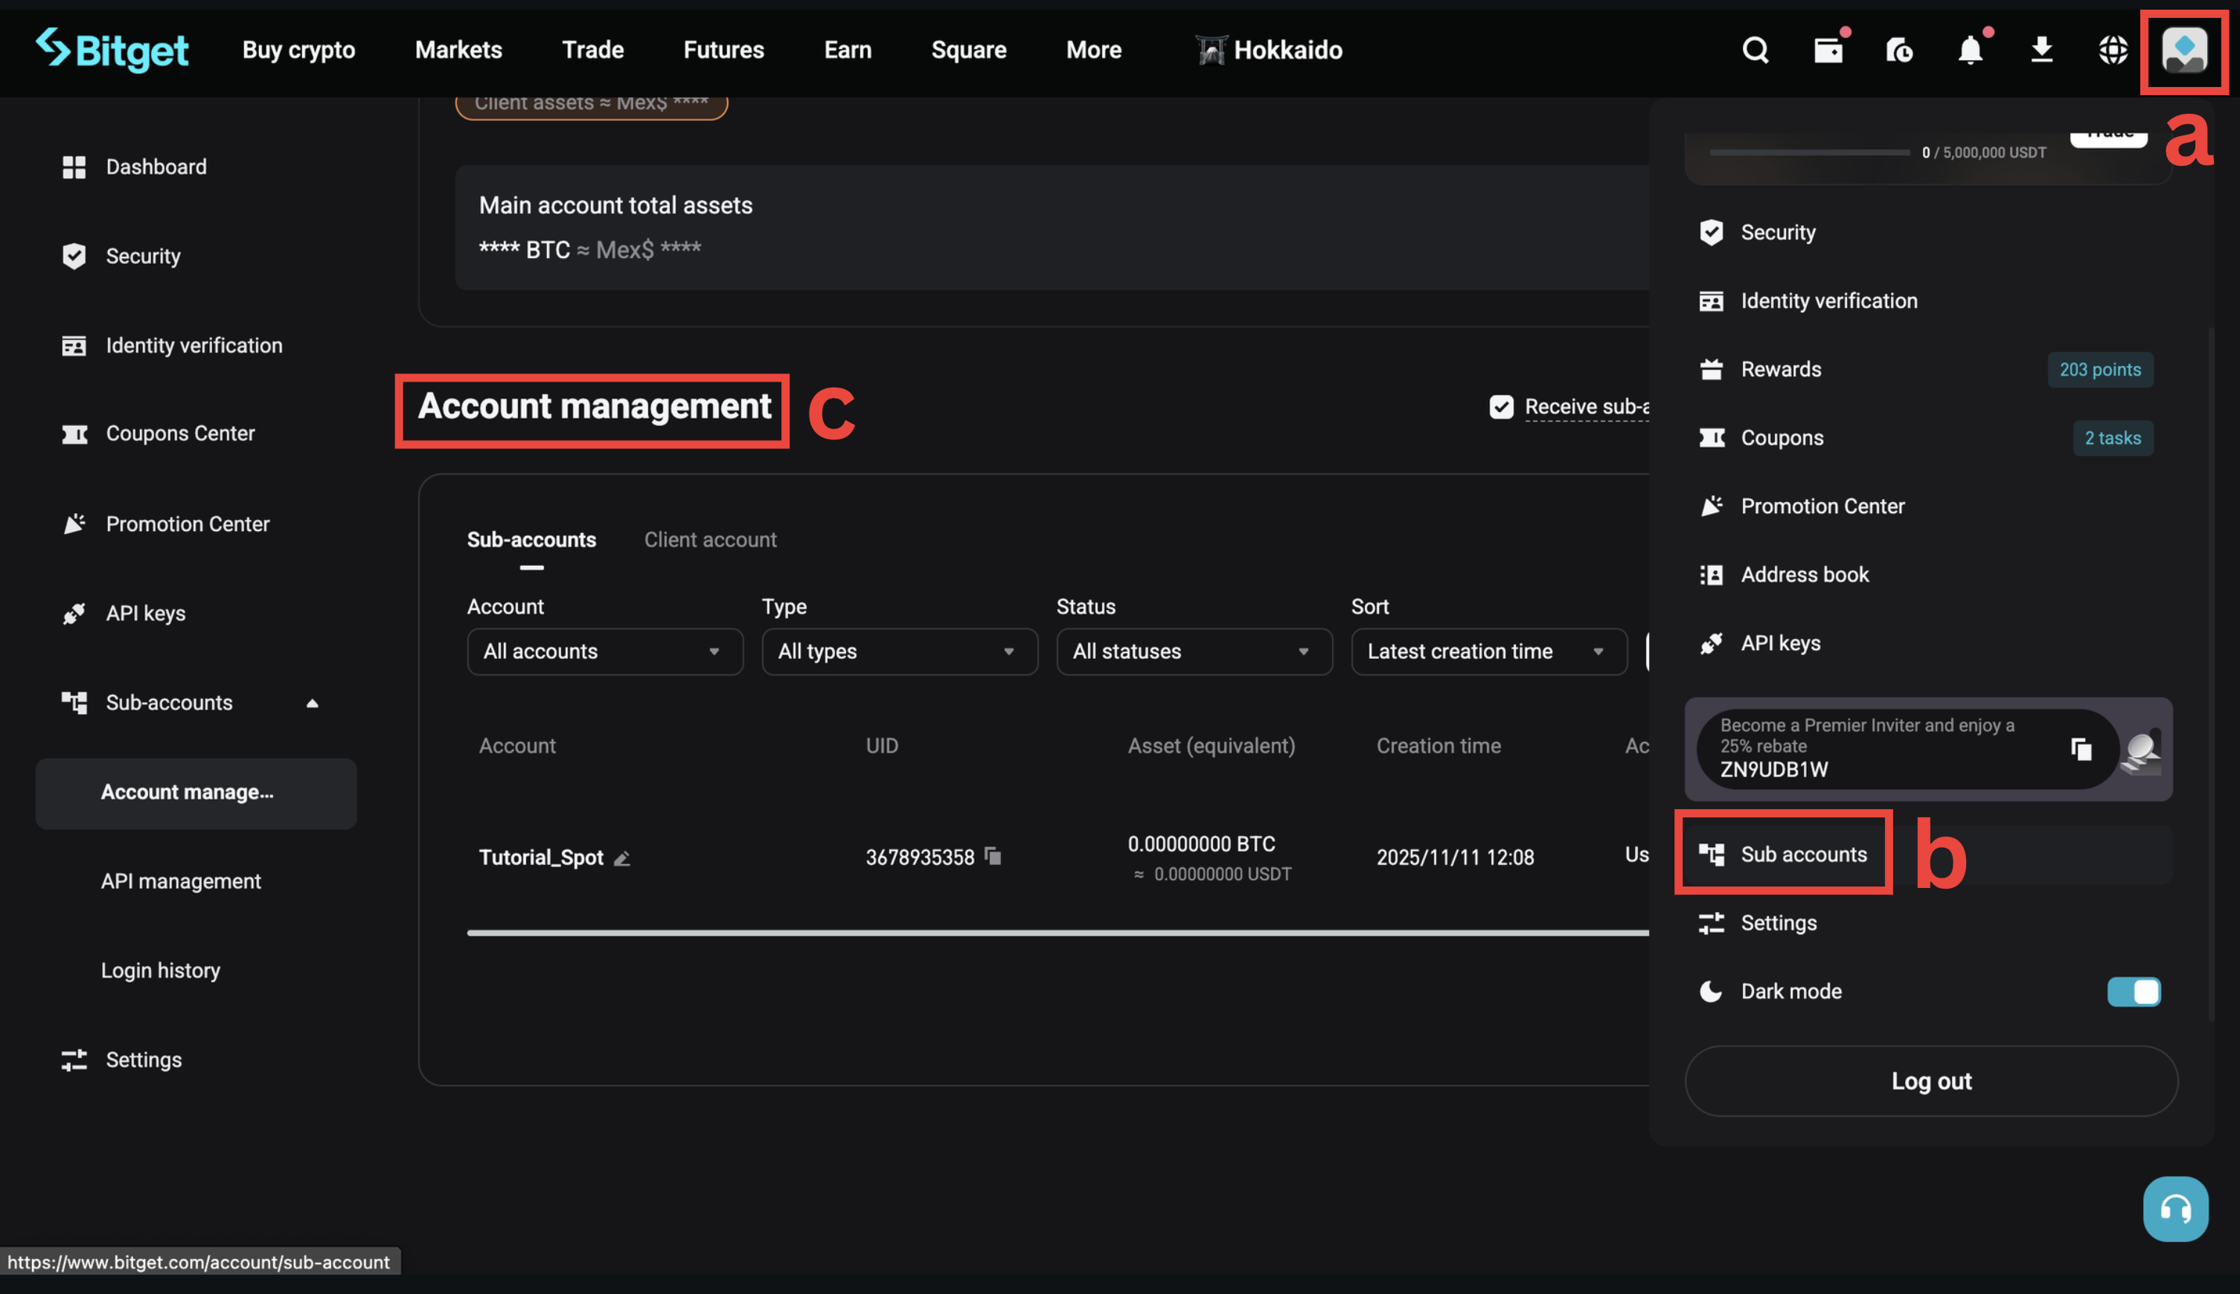2240x1294 pixels.
Task: Open the Earn menu
Action: coord(848,50)
